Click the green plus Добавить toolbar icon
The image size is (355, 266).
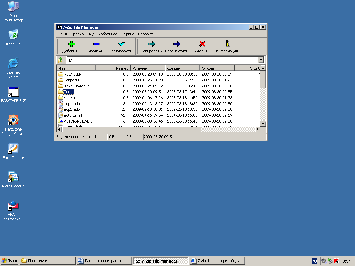71,44
